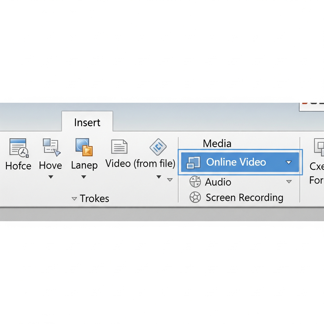Click the blue diamond icon
324x324 pixels.
(158, 147)
